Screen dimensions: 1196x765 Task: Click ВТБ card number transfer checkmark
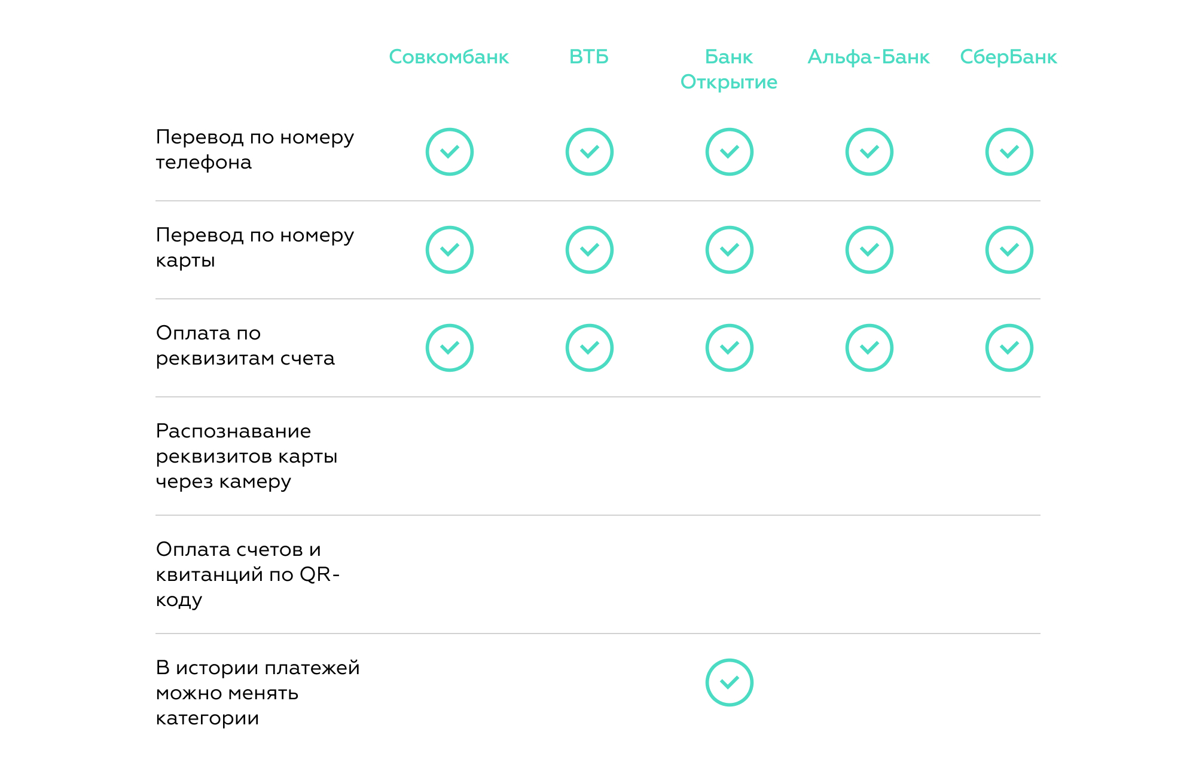[589, 250]
